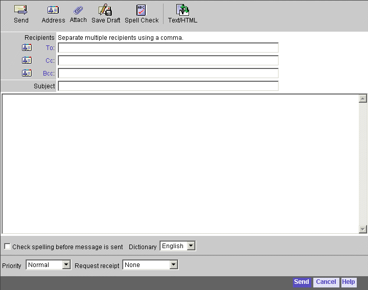Viewport: 368px width, 290px height.
Task: Click inside the message body text area
Action: (180, 164)
